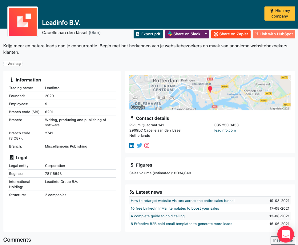Open the chat widget bubble
The width and height of the screenshot is (298, 245).
point(286,234)
